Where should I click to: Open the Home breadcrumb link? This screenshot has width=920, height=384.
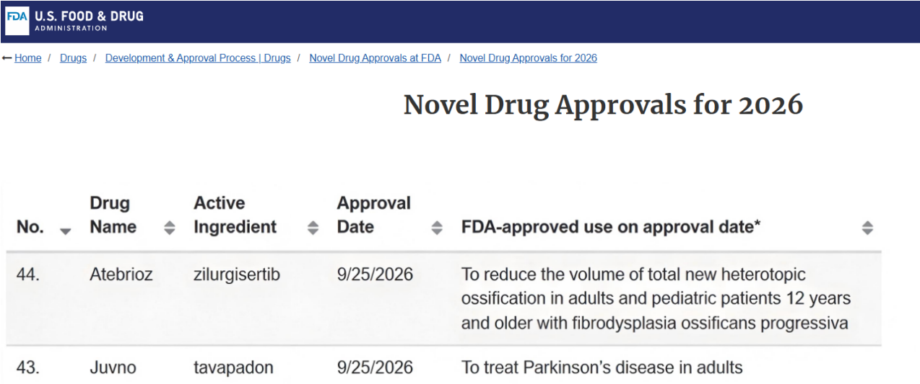coord(27,58)
